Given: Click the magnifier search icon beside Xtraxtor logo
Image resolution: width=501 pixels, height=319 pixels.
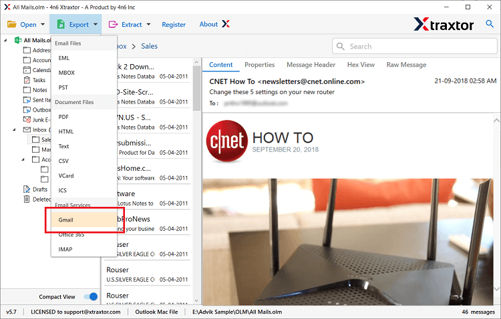Looking at the screenshot, I should pos(490,23).
